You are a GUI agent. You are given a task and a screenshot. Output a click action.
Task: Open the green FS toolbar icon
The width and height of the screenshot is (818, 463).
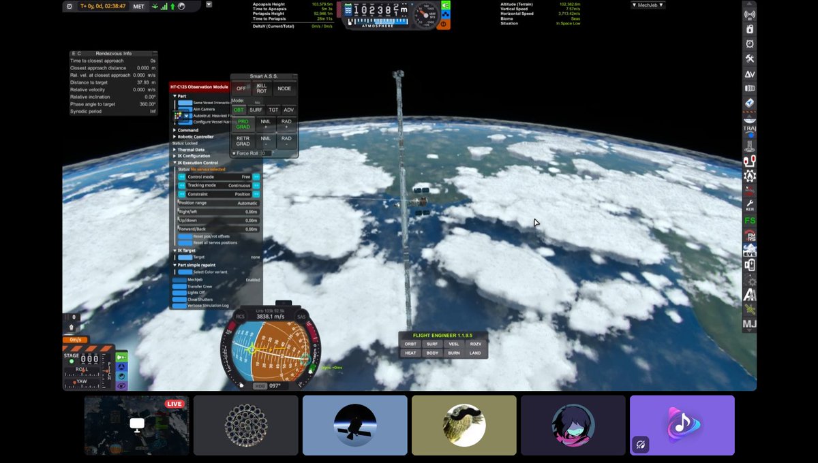click(x=749, y=221)
